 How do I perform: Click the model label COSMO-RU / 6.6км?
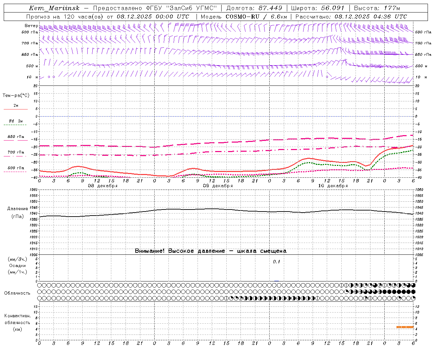click(x=256, y=17)
